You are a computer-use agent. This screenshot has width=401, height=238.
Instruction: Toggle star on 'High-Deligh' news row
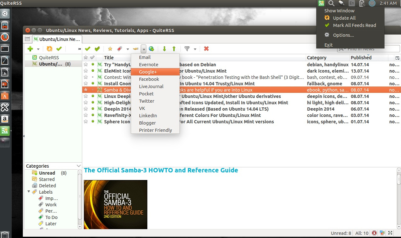(x=86, y=103)
